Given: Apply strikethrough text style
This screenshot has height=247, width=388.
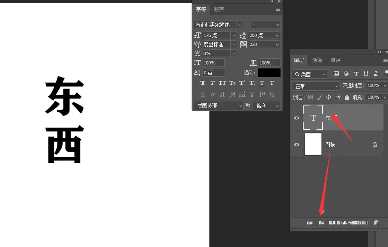Looking at the screenshot, I should pyautogui.click(x=272, y=83).
